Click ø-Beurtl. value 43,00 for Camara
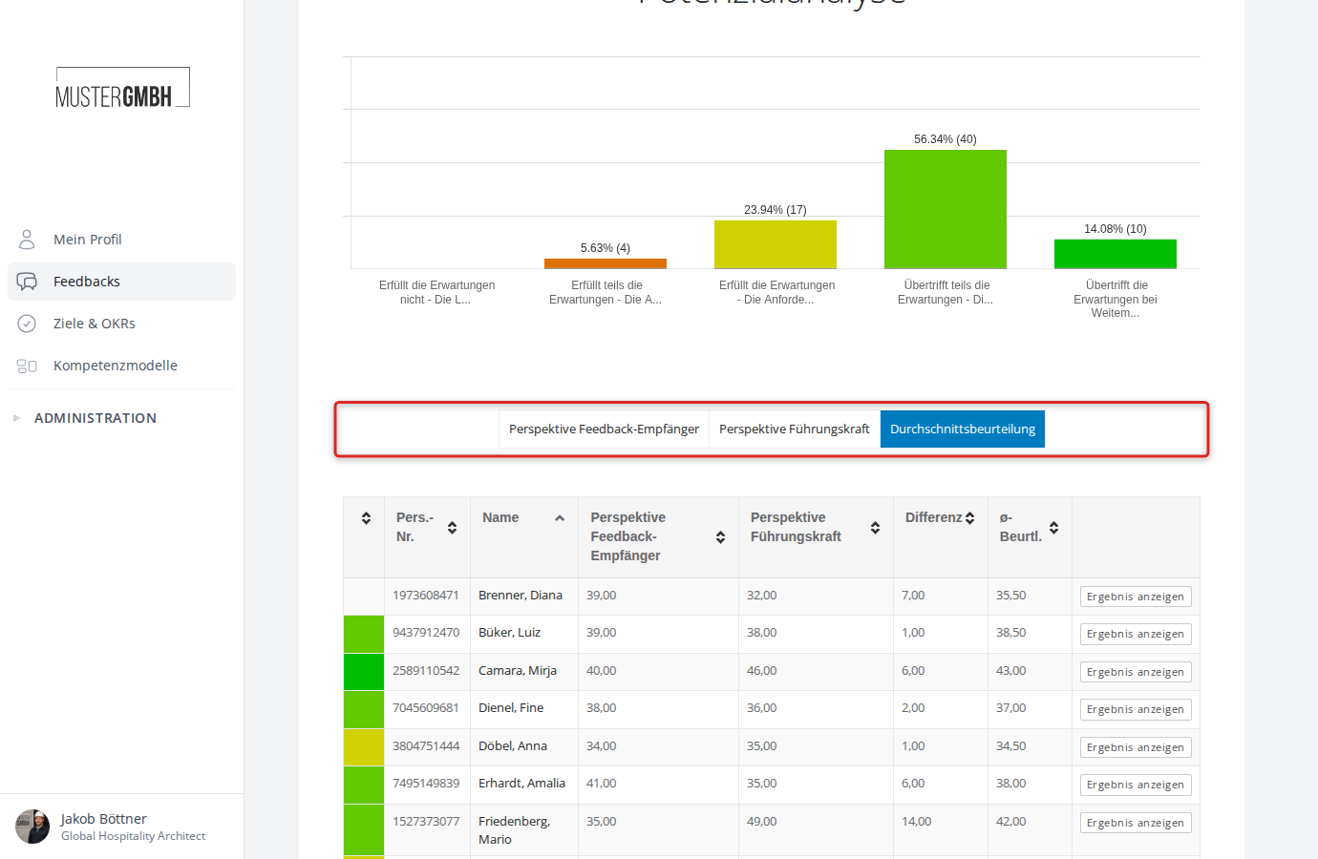 [x=1011, y=671]
